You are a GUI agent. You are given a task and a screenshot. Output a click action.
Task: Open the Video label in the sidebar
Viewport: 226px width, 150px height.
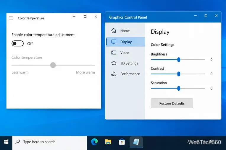[x=125, y=53]
